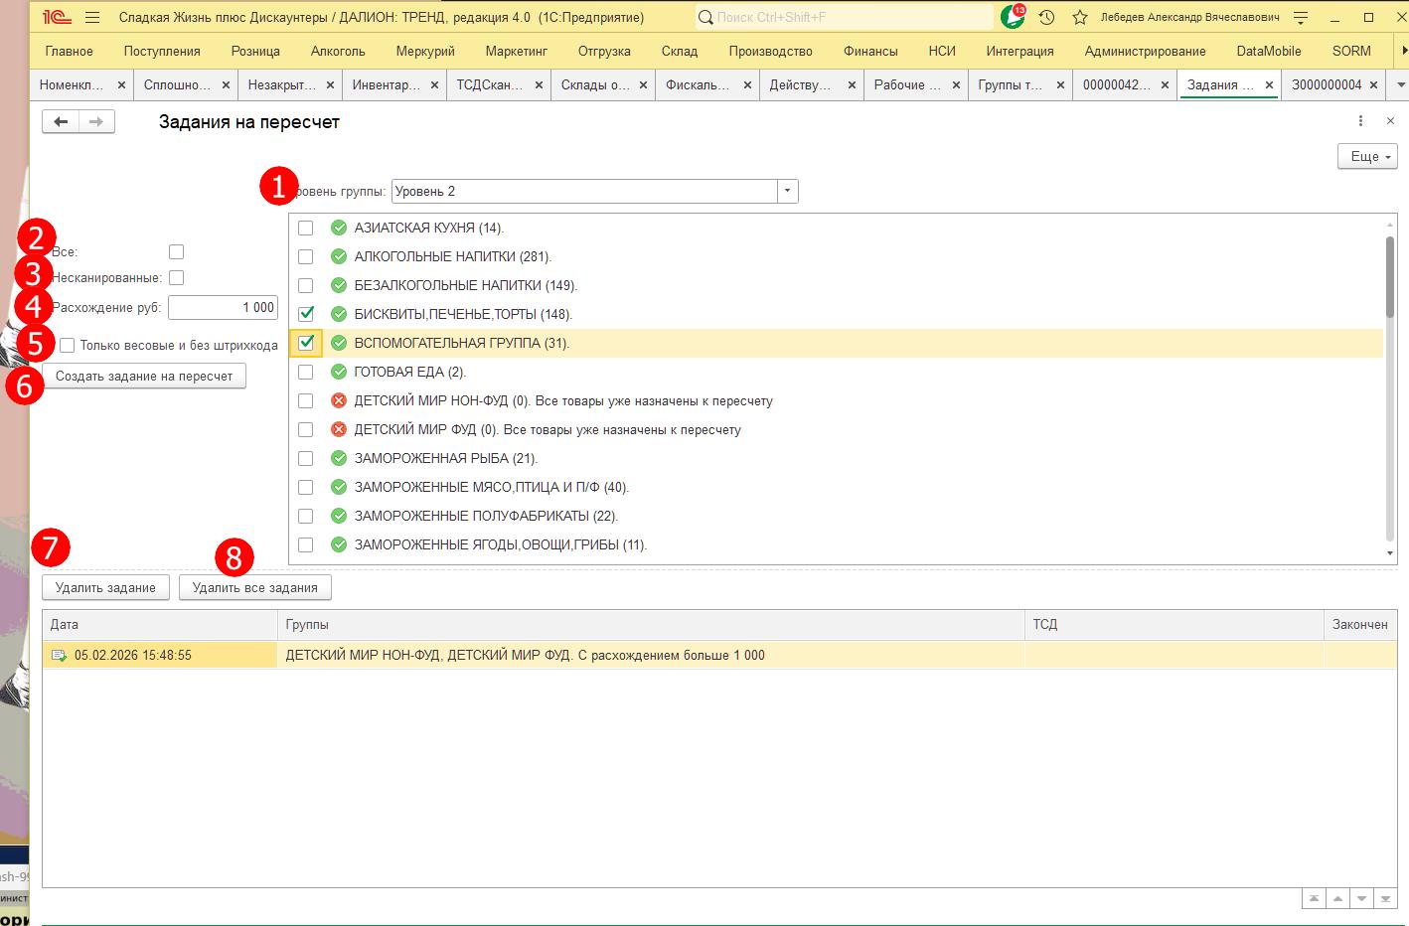Screen dimensions: 1409x926
Task: Open the Склад menu section
Action: (x=680, y=51)
